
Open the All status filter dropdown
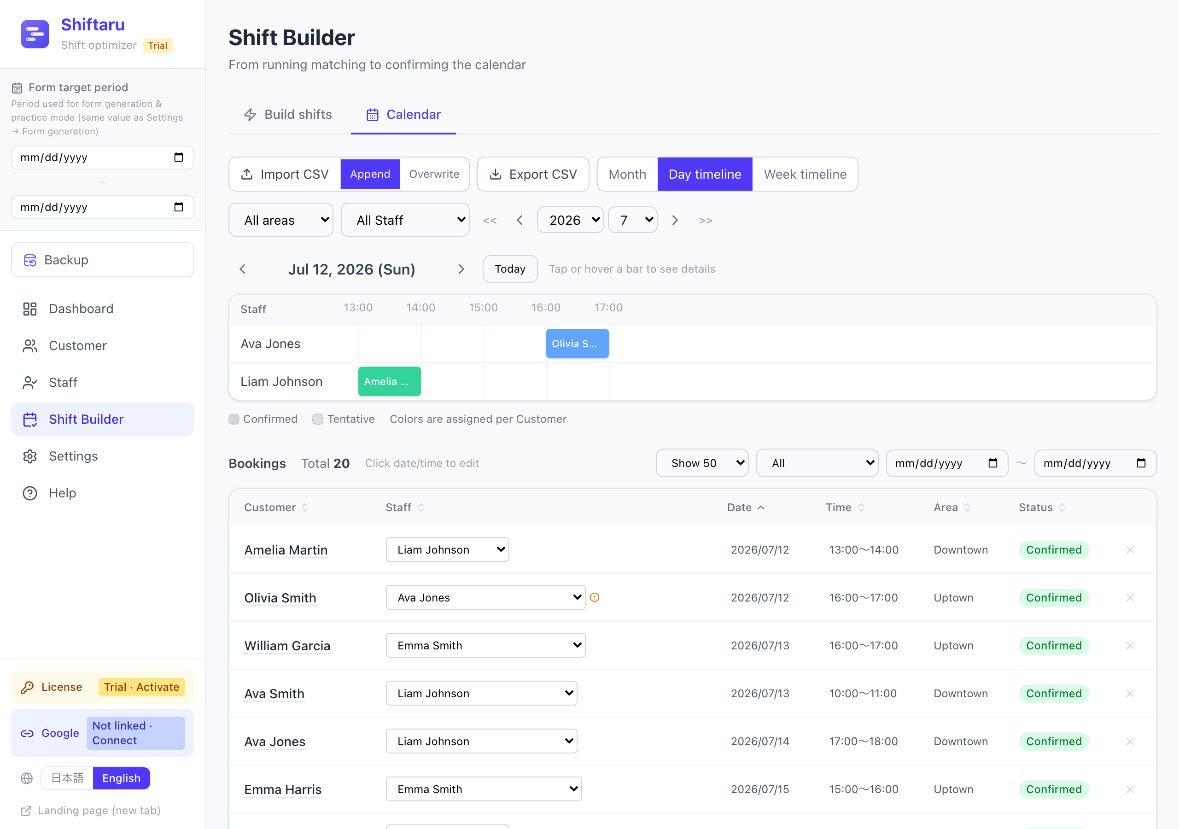[x=817, y=463]
